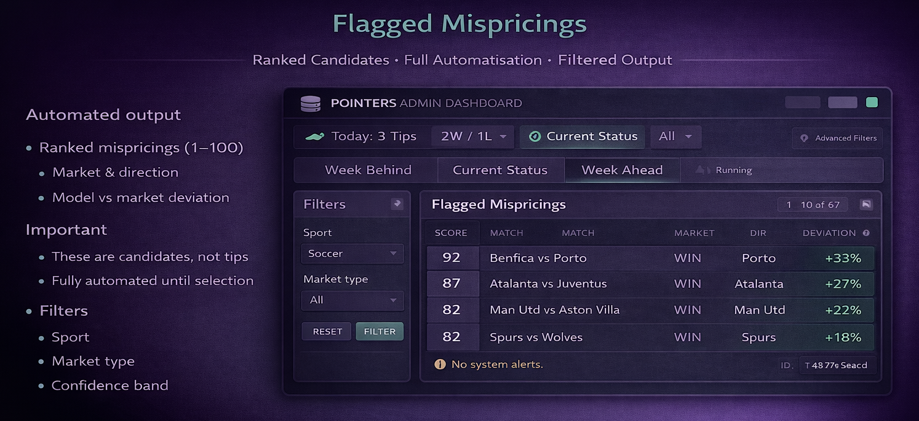Click the Running status icon
Screen dimensions: 919x421
click(x=702, y=170)
